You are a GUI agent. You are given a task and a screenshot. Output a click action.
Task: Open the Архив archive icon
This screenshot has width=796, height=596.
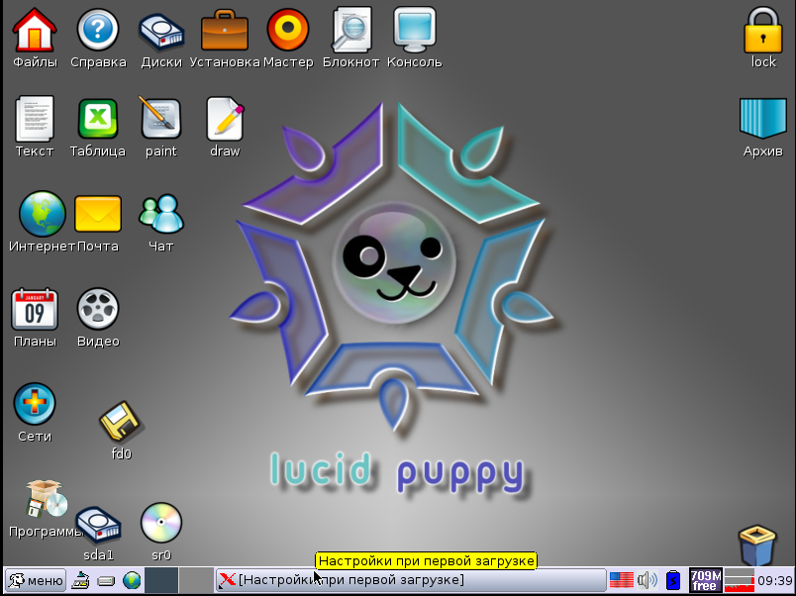[763, 119]
